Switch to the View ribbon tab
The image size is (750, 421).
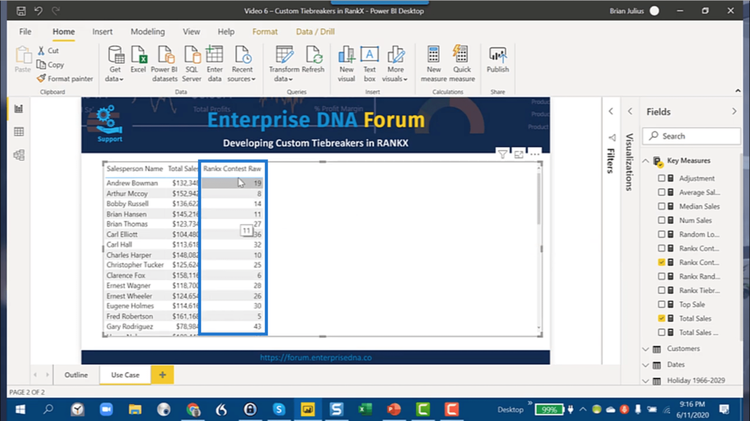[191, 32]
